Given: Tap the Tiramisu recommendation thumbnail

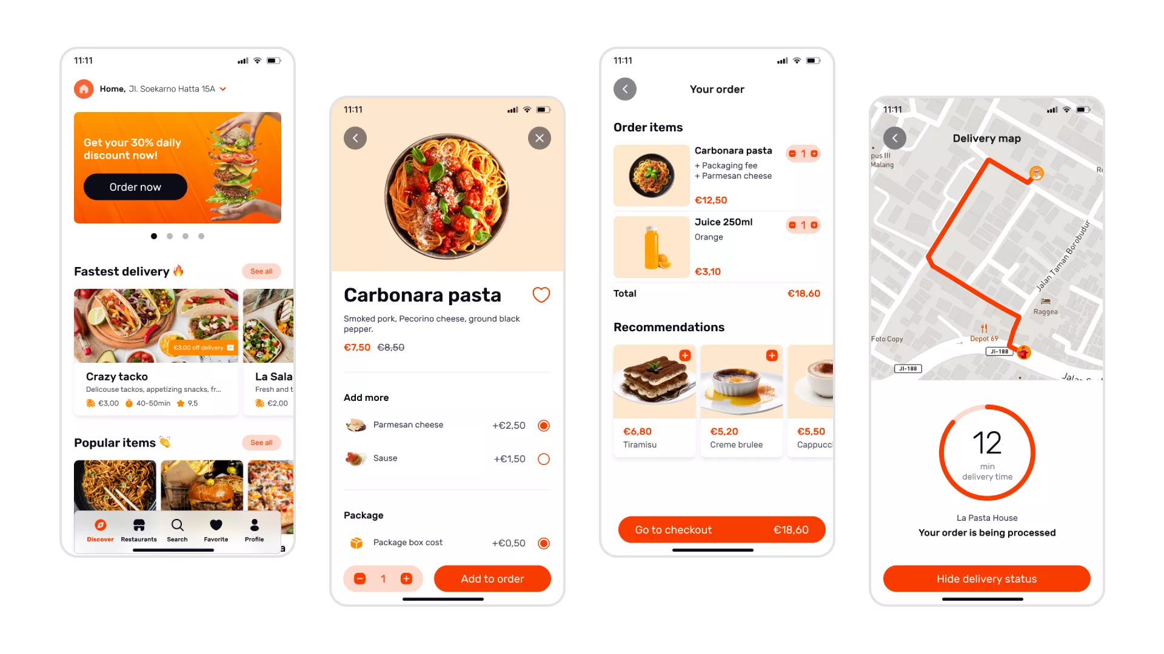Looking at the screenshot, I should (654, 383).
